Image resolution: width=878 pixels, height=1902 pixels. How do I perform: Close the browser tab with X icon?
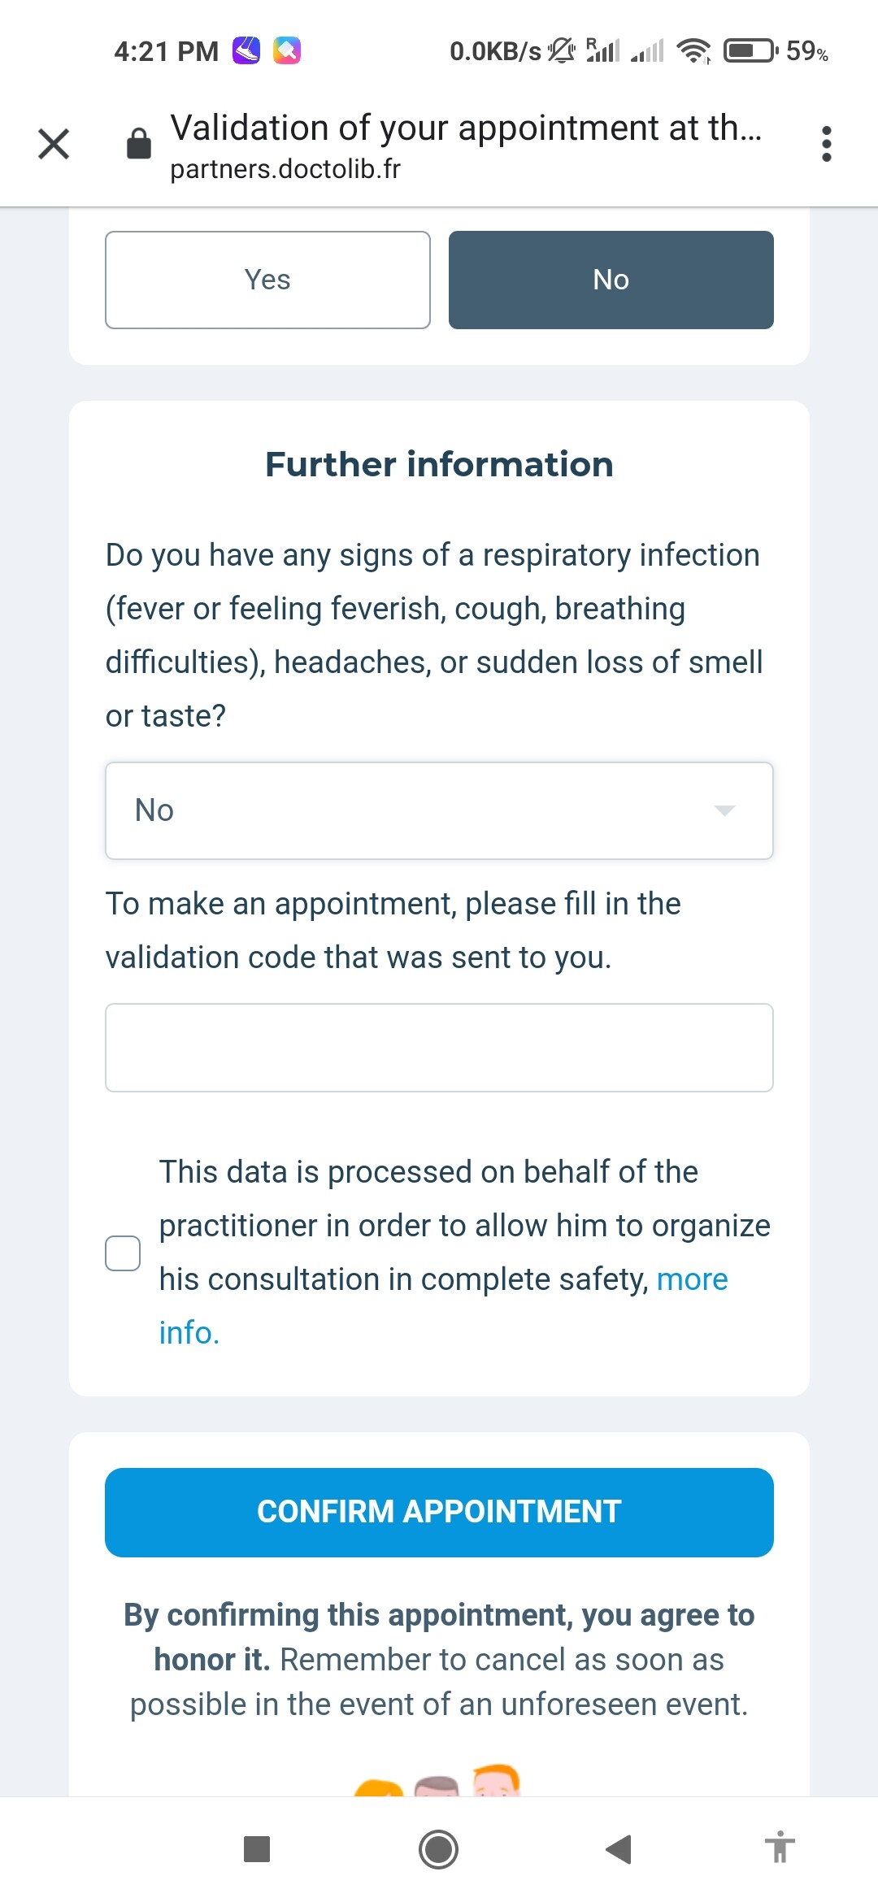[54, 144]
